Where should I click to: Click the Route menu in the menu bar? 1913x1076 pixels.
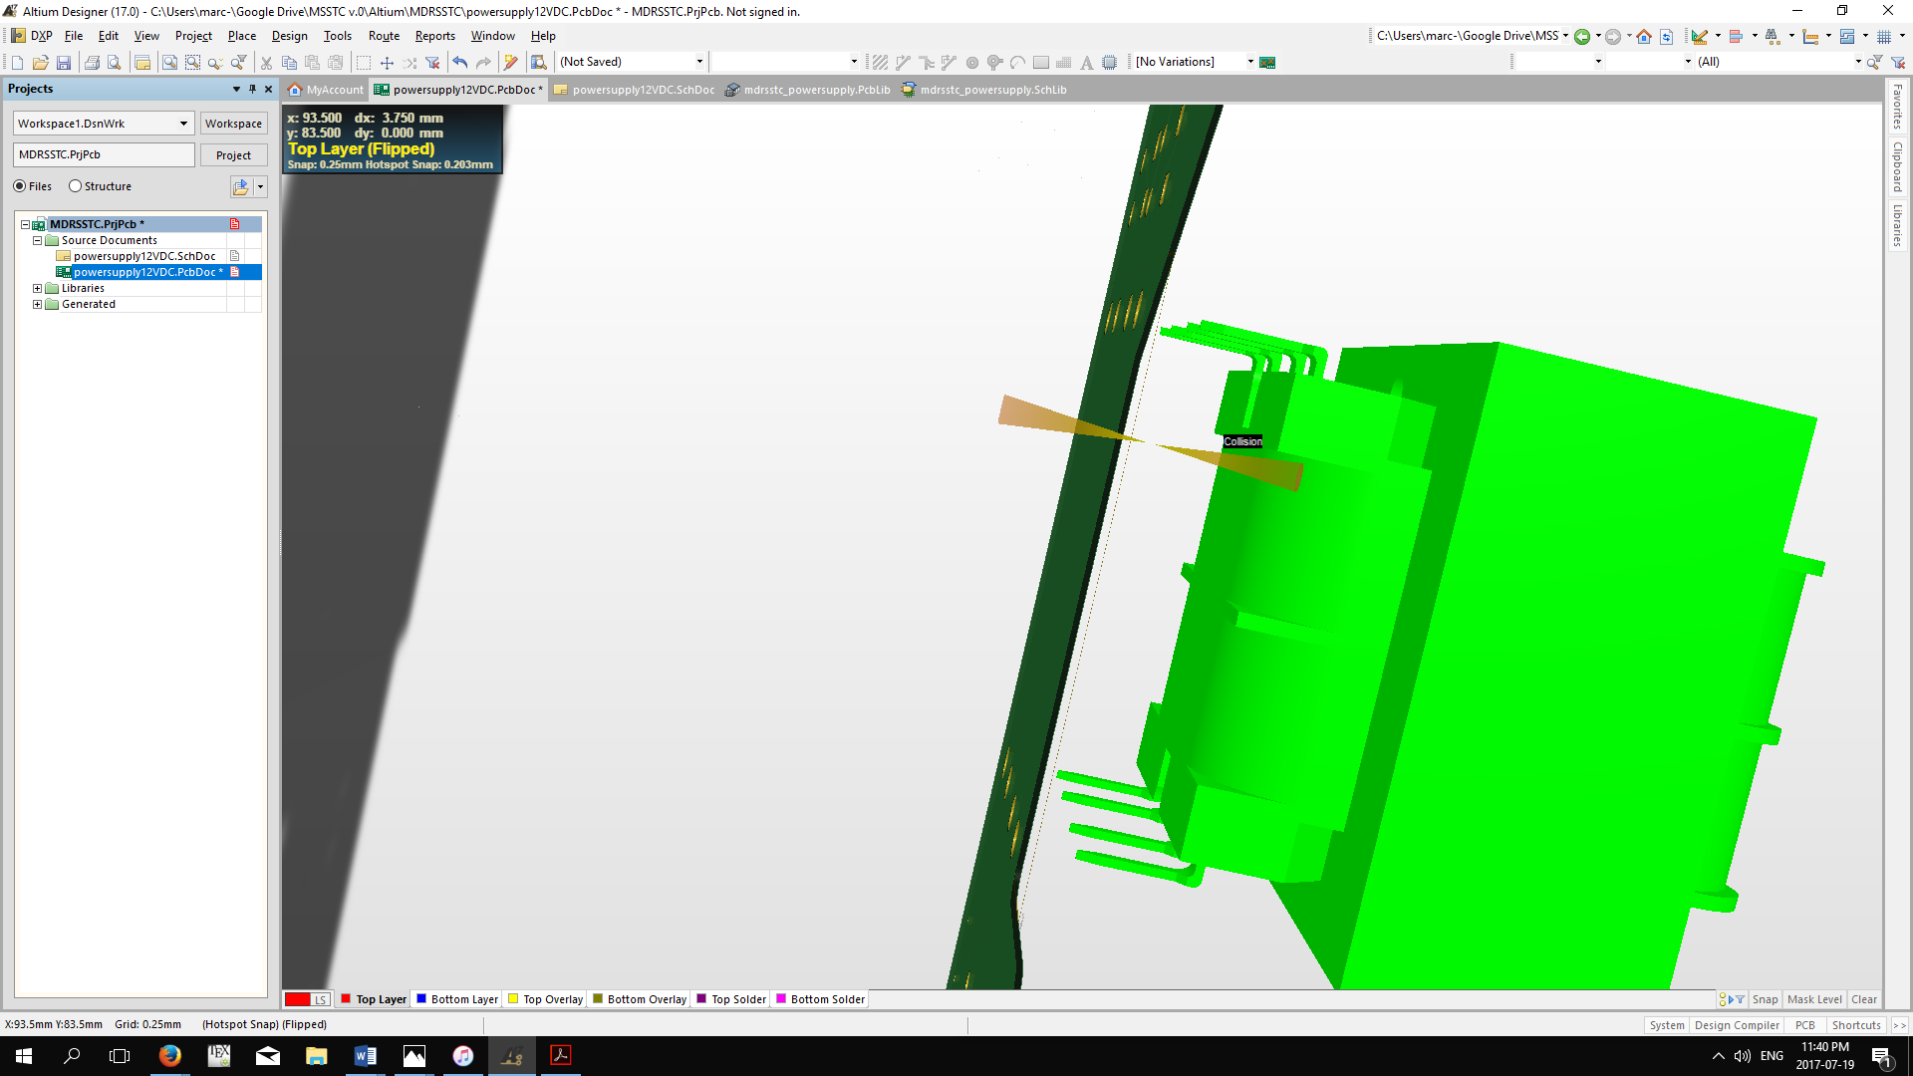[385, 36]
